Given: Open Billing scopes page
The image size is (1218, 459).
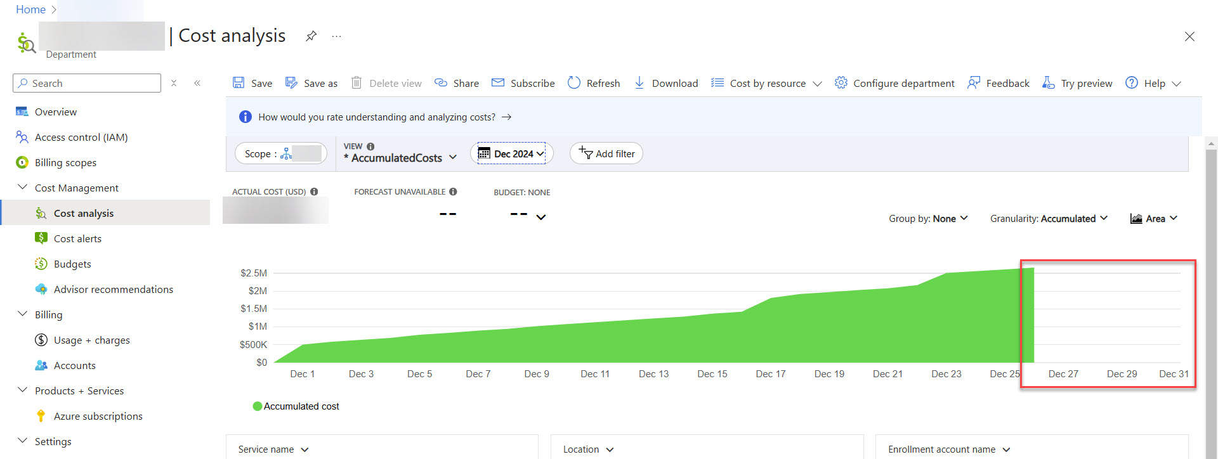Looking at the screenshot, I should tap(65, 162).
